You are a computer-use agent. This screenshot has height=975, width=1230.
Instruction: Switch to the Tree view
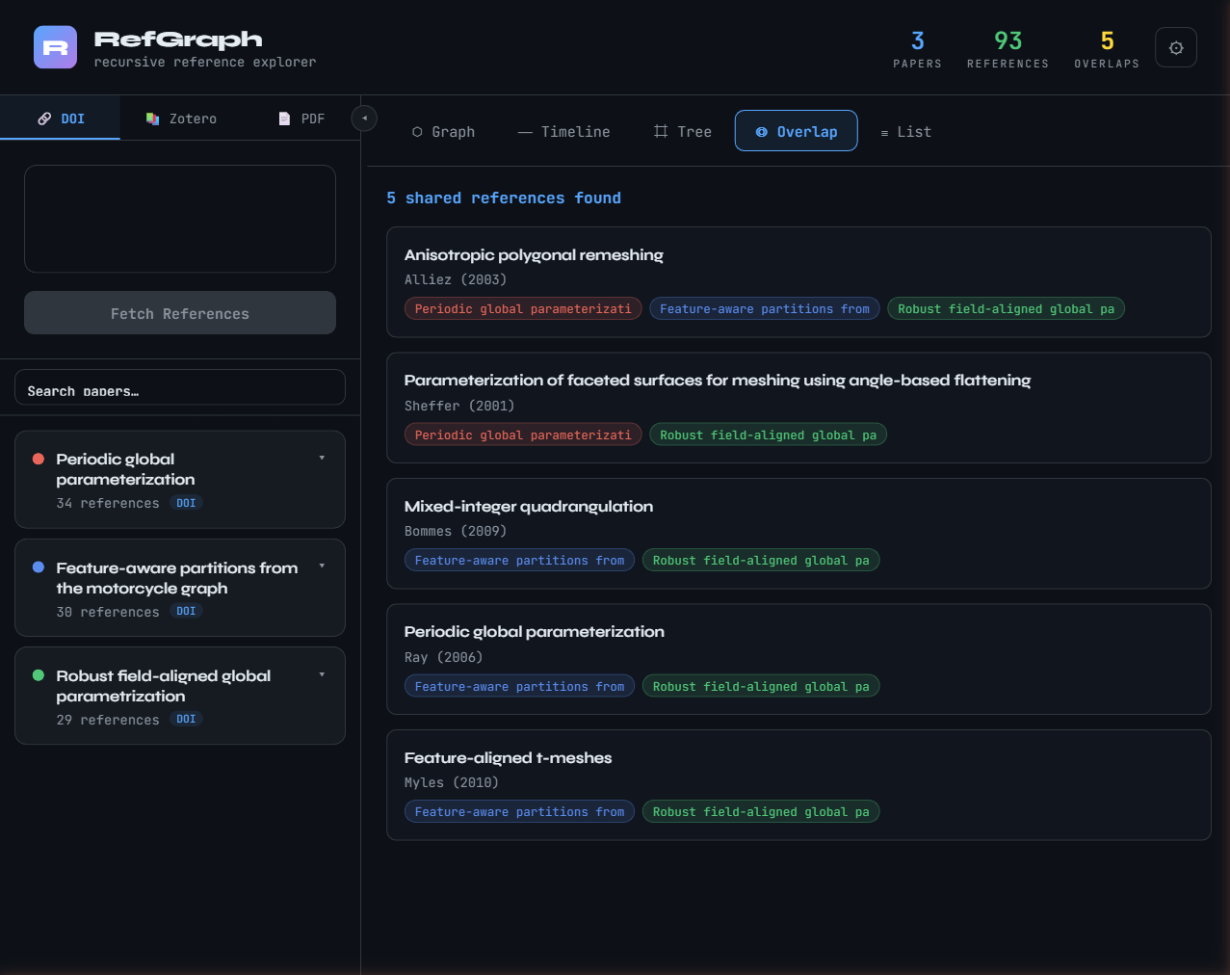point(682,132)
